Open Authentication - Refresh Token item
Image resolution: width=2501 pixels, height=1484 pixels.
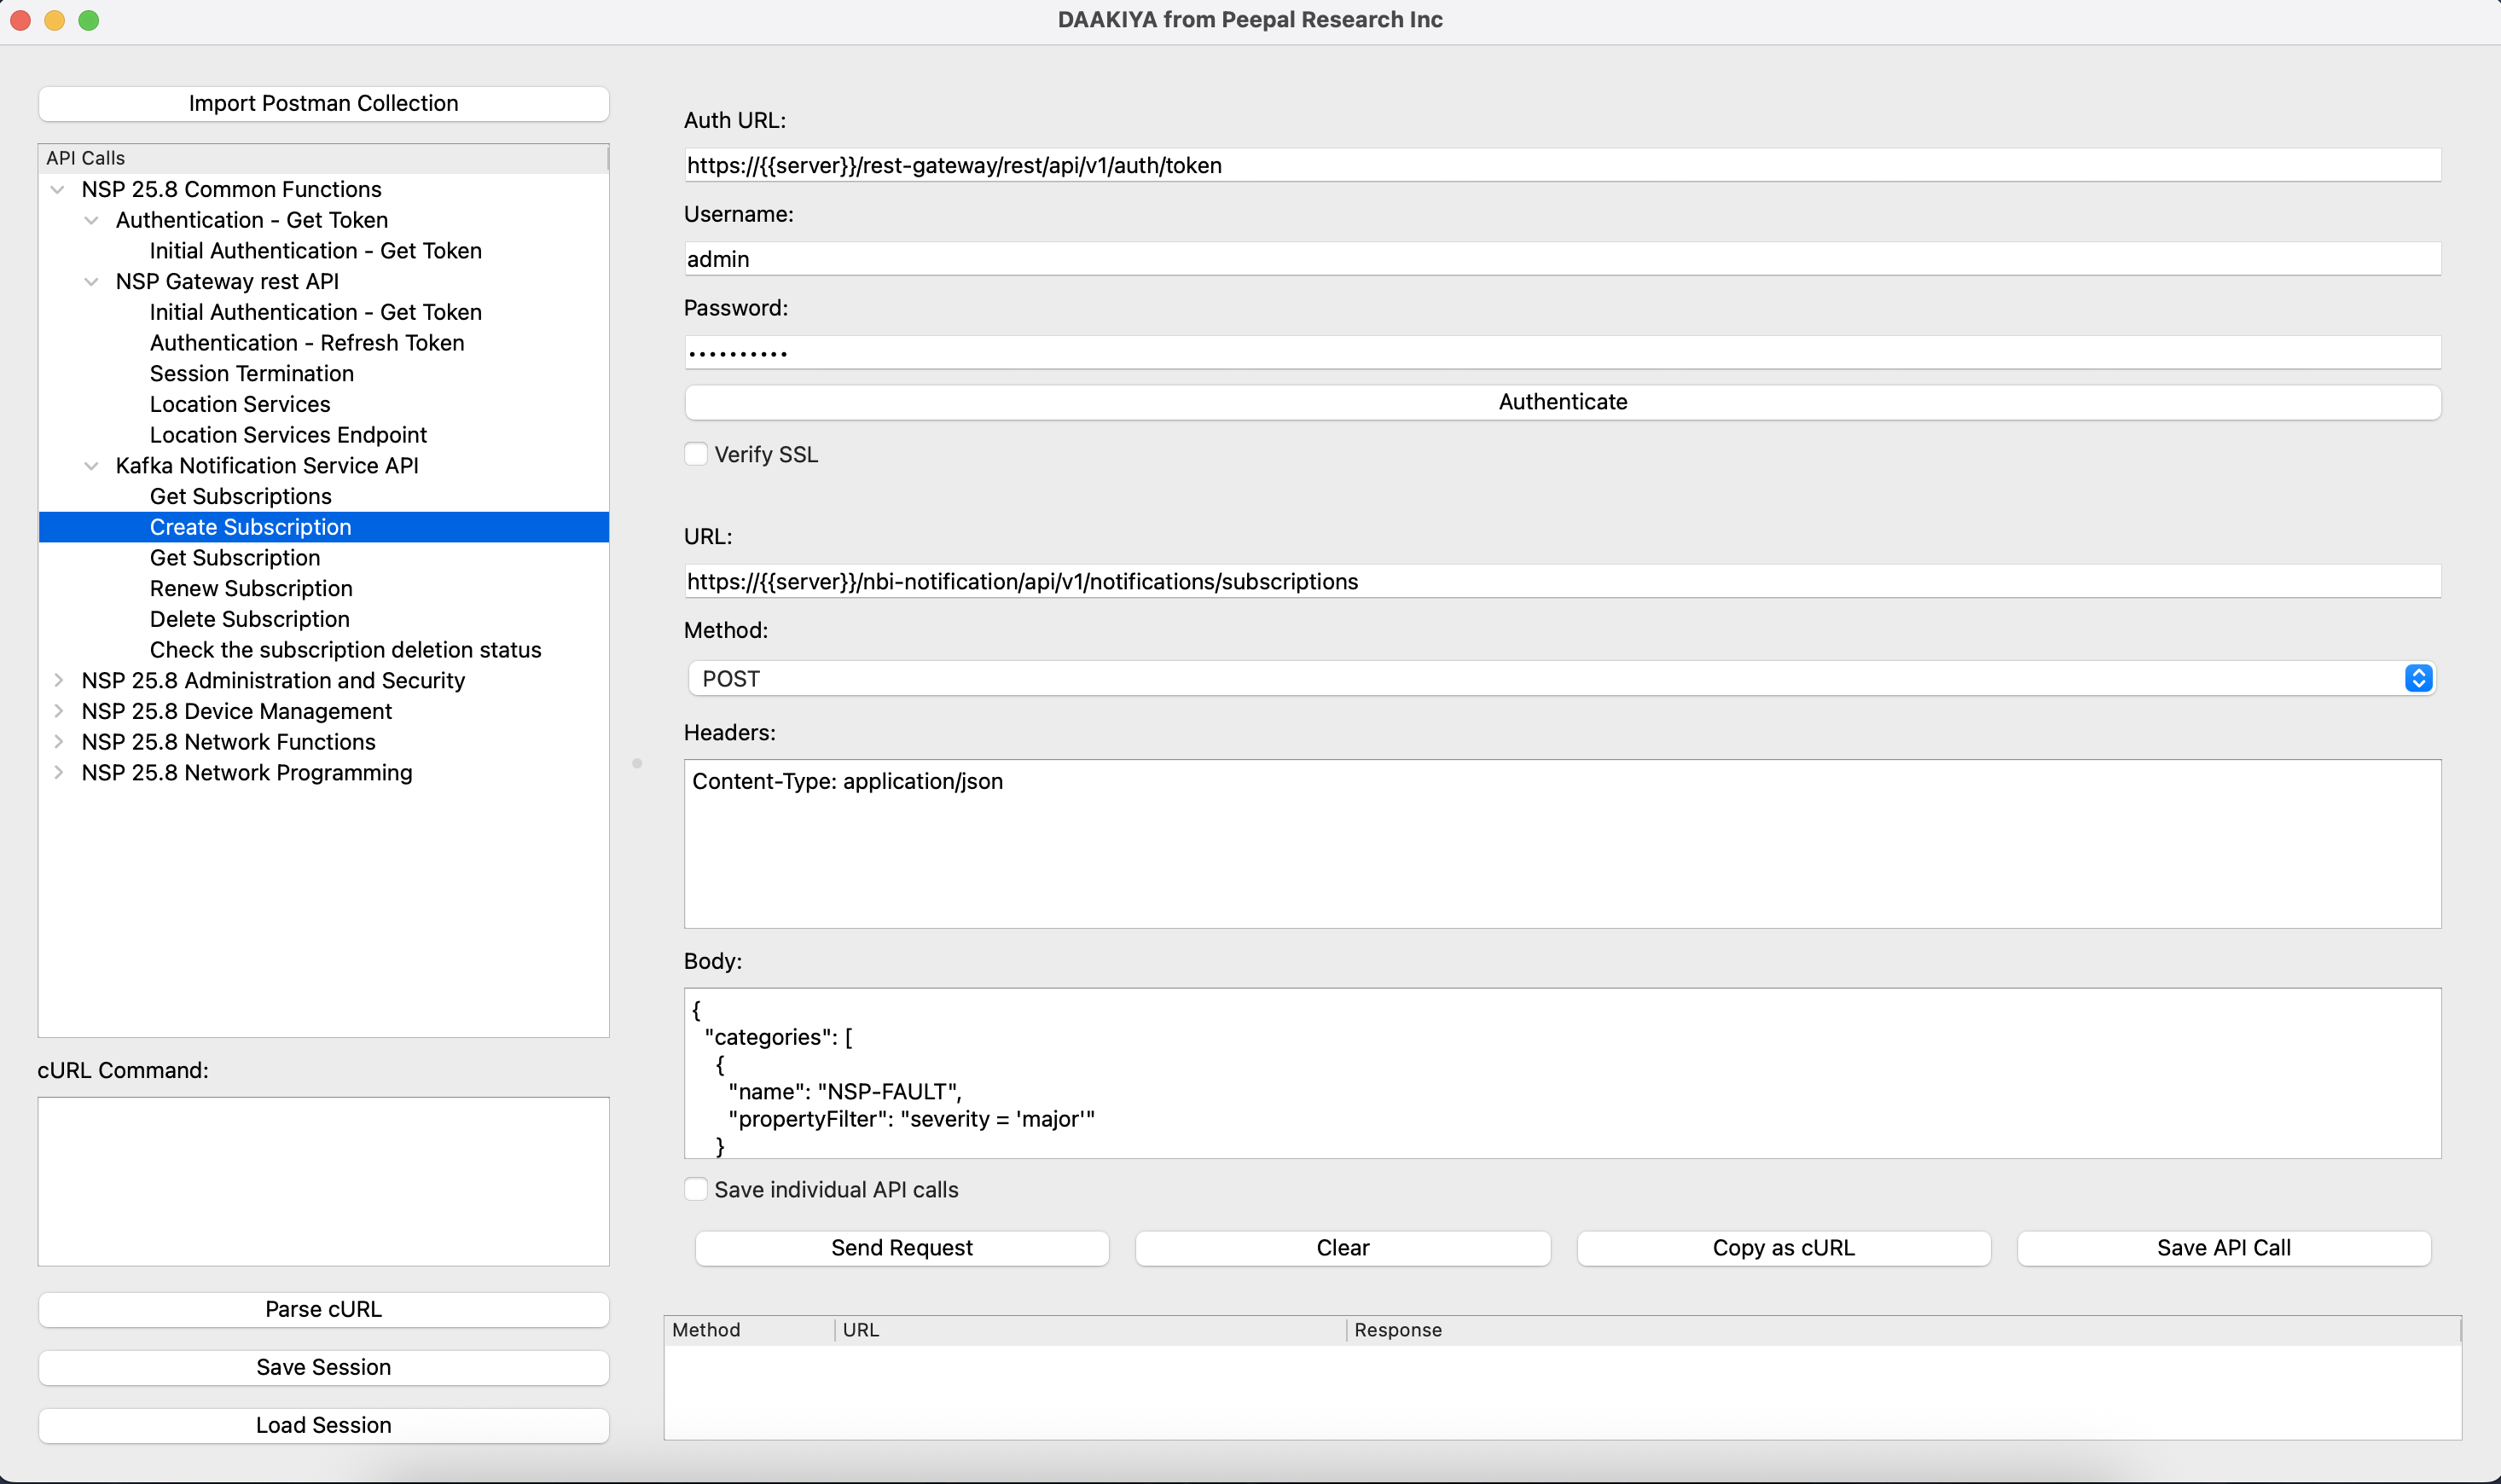tap(306, 343)
